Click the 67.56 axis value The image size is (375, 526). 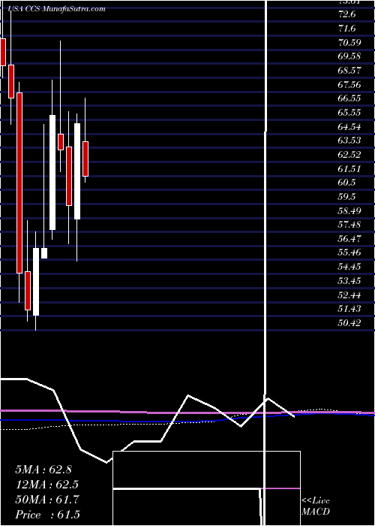tap(349, 84)
